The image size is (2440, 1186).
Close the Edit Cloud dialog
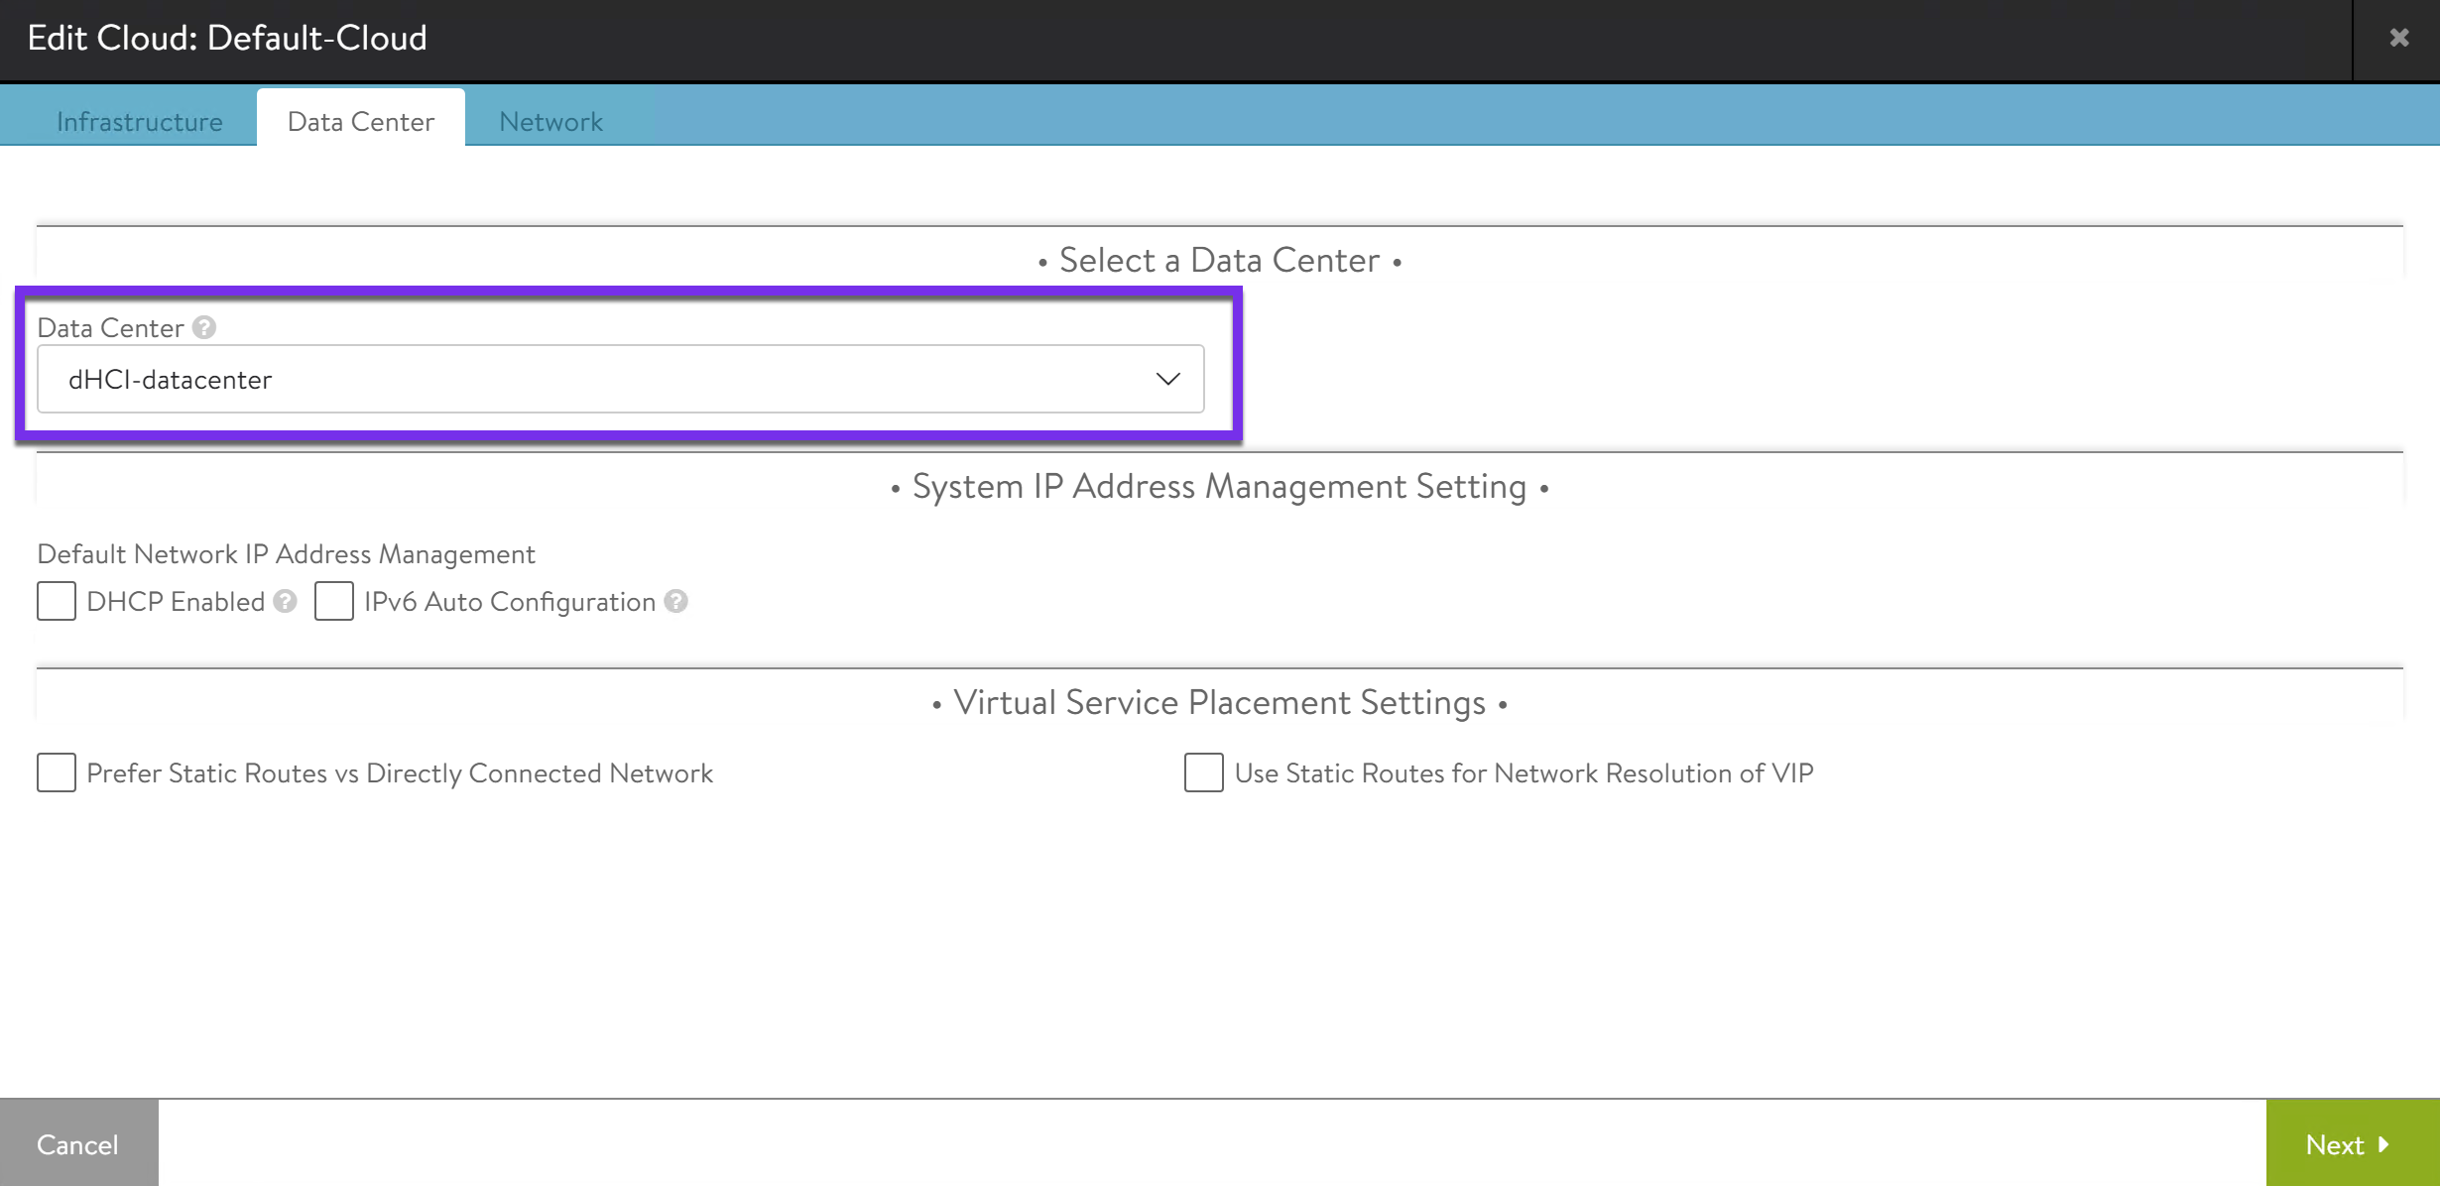click(x=2398, y=38)
